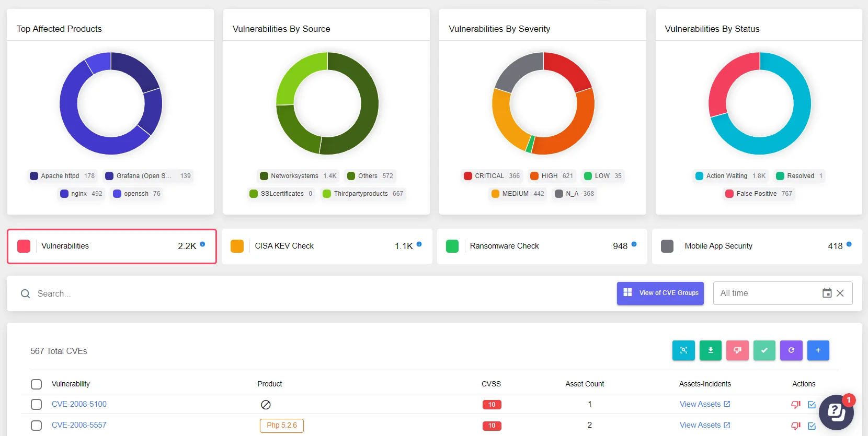The height and width of the screenshot is (436, 868).
Task: Click thumbs-down icon for CVE-2008-5100
Action: [x=796, y=405]
